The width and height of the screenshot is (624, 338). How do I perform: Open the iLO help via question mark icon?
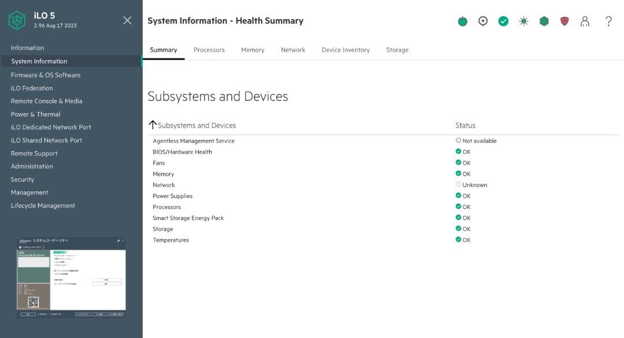(608, 21)
